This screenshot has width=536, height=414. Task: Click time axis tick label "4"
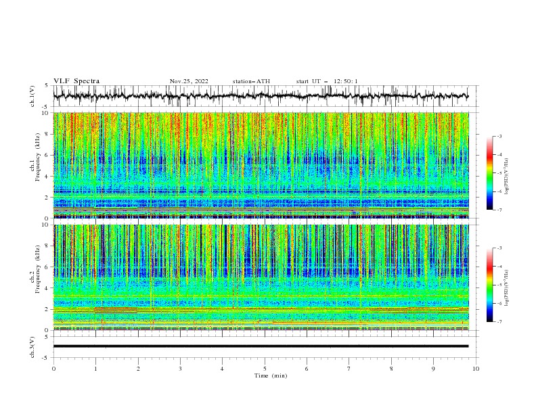pos(222,369)
